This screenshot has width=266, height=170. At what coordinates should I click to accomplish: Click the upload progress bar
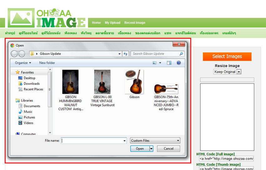(x=227, y=80)
